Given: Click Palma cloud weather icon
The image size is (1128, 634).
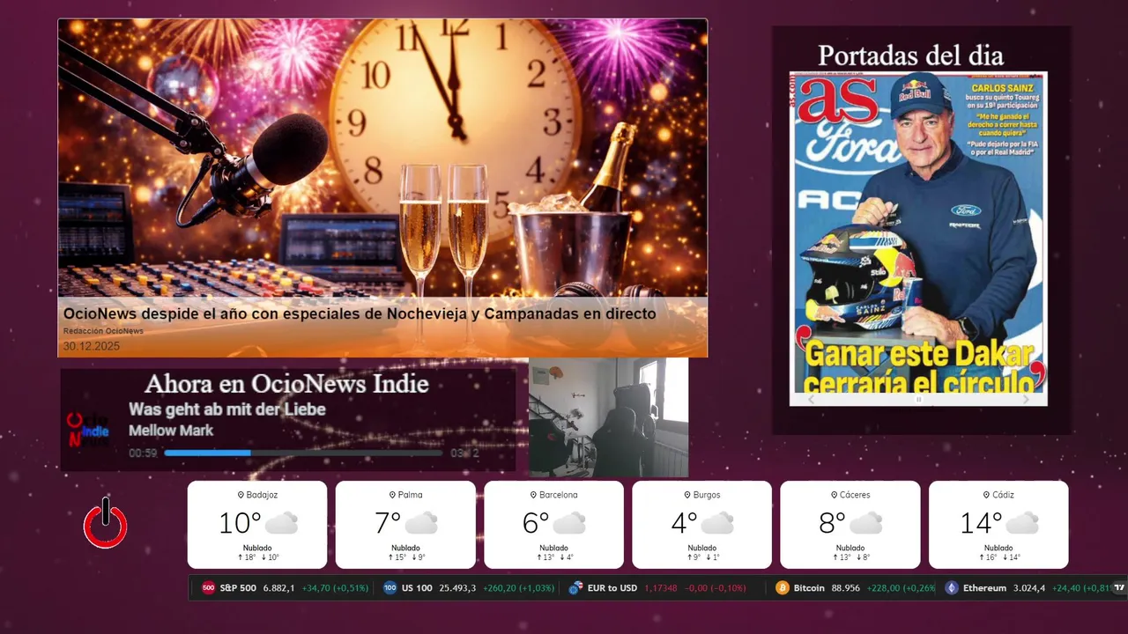Looking at the screenshot, I should pyautogui.click(x=421, y=523).
